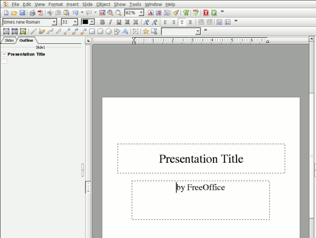Save the presentation with floppy icon
This screenshot has width=316, height=238.
(x=22, y=13)
